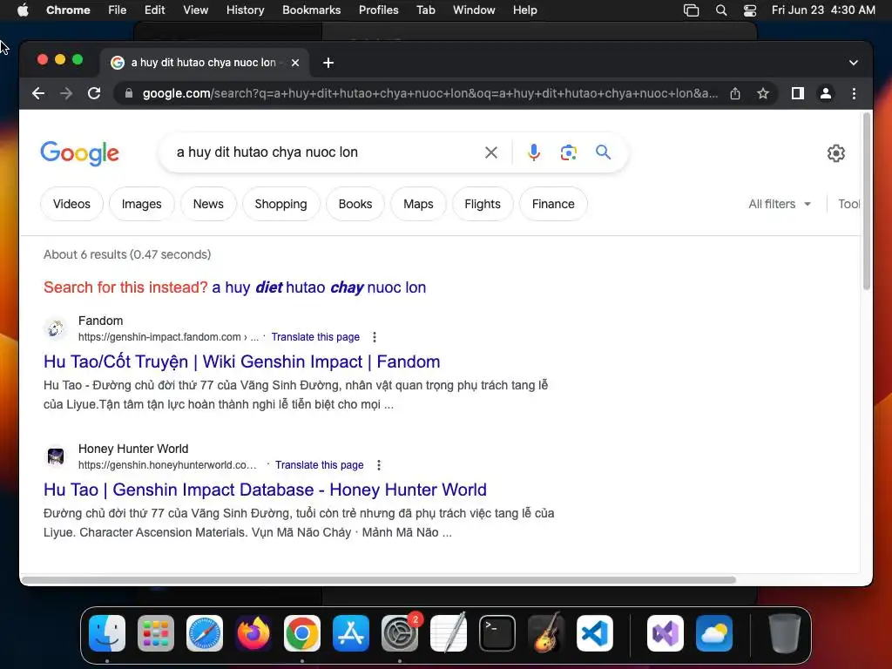Open Honey Hunter World Hu Tao result

[x=265, y=490]
